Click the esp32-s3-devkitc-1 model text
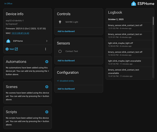 (x=15, y=21)
